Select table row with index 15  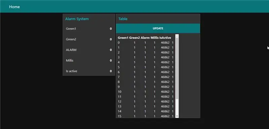pos(146,116)
